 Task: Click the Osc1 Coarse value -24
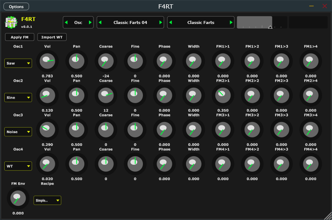coord(106,76)
